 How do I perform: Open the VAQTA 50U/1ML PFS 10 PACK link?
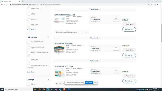(x=64, y=66)
